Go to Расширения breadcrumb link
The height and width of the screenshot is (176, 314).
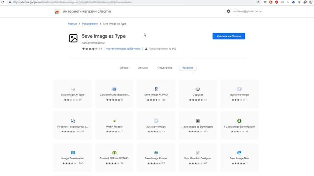pyautogui.click(x=90, y=24)
